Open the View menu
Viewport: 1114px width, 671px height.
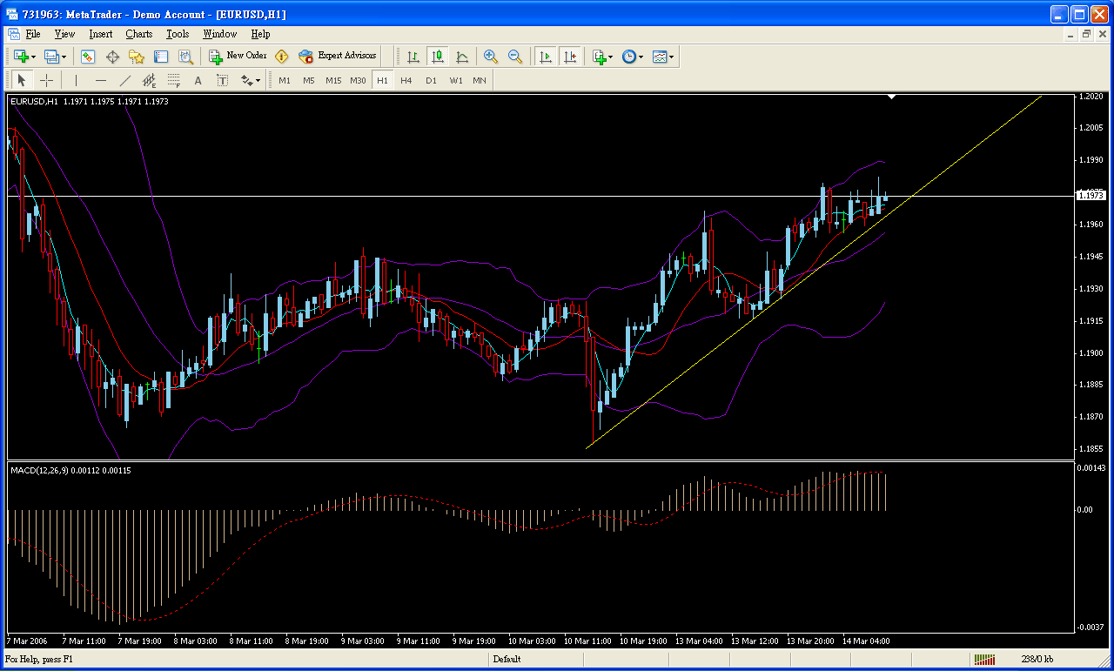(x=64, y=34)
